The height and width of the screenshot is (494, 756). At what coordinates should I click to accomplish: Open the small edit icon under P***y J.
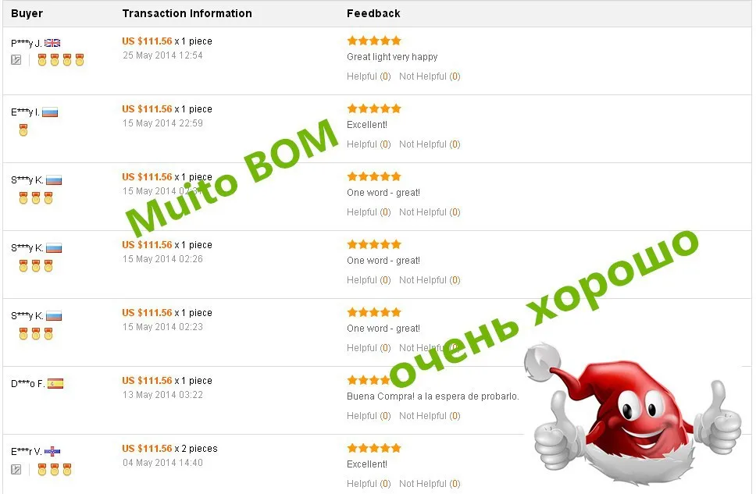[16, 60]
